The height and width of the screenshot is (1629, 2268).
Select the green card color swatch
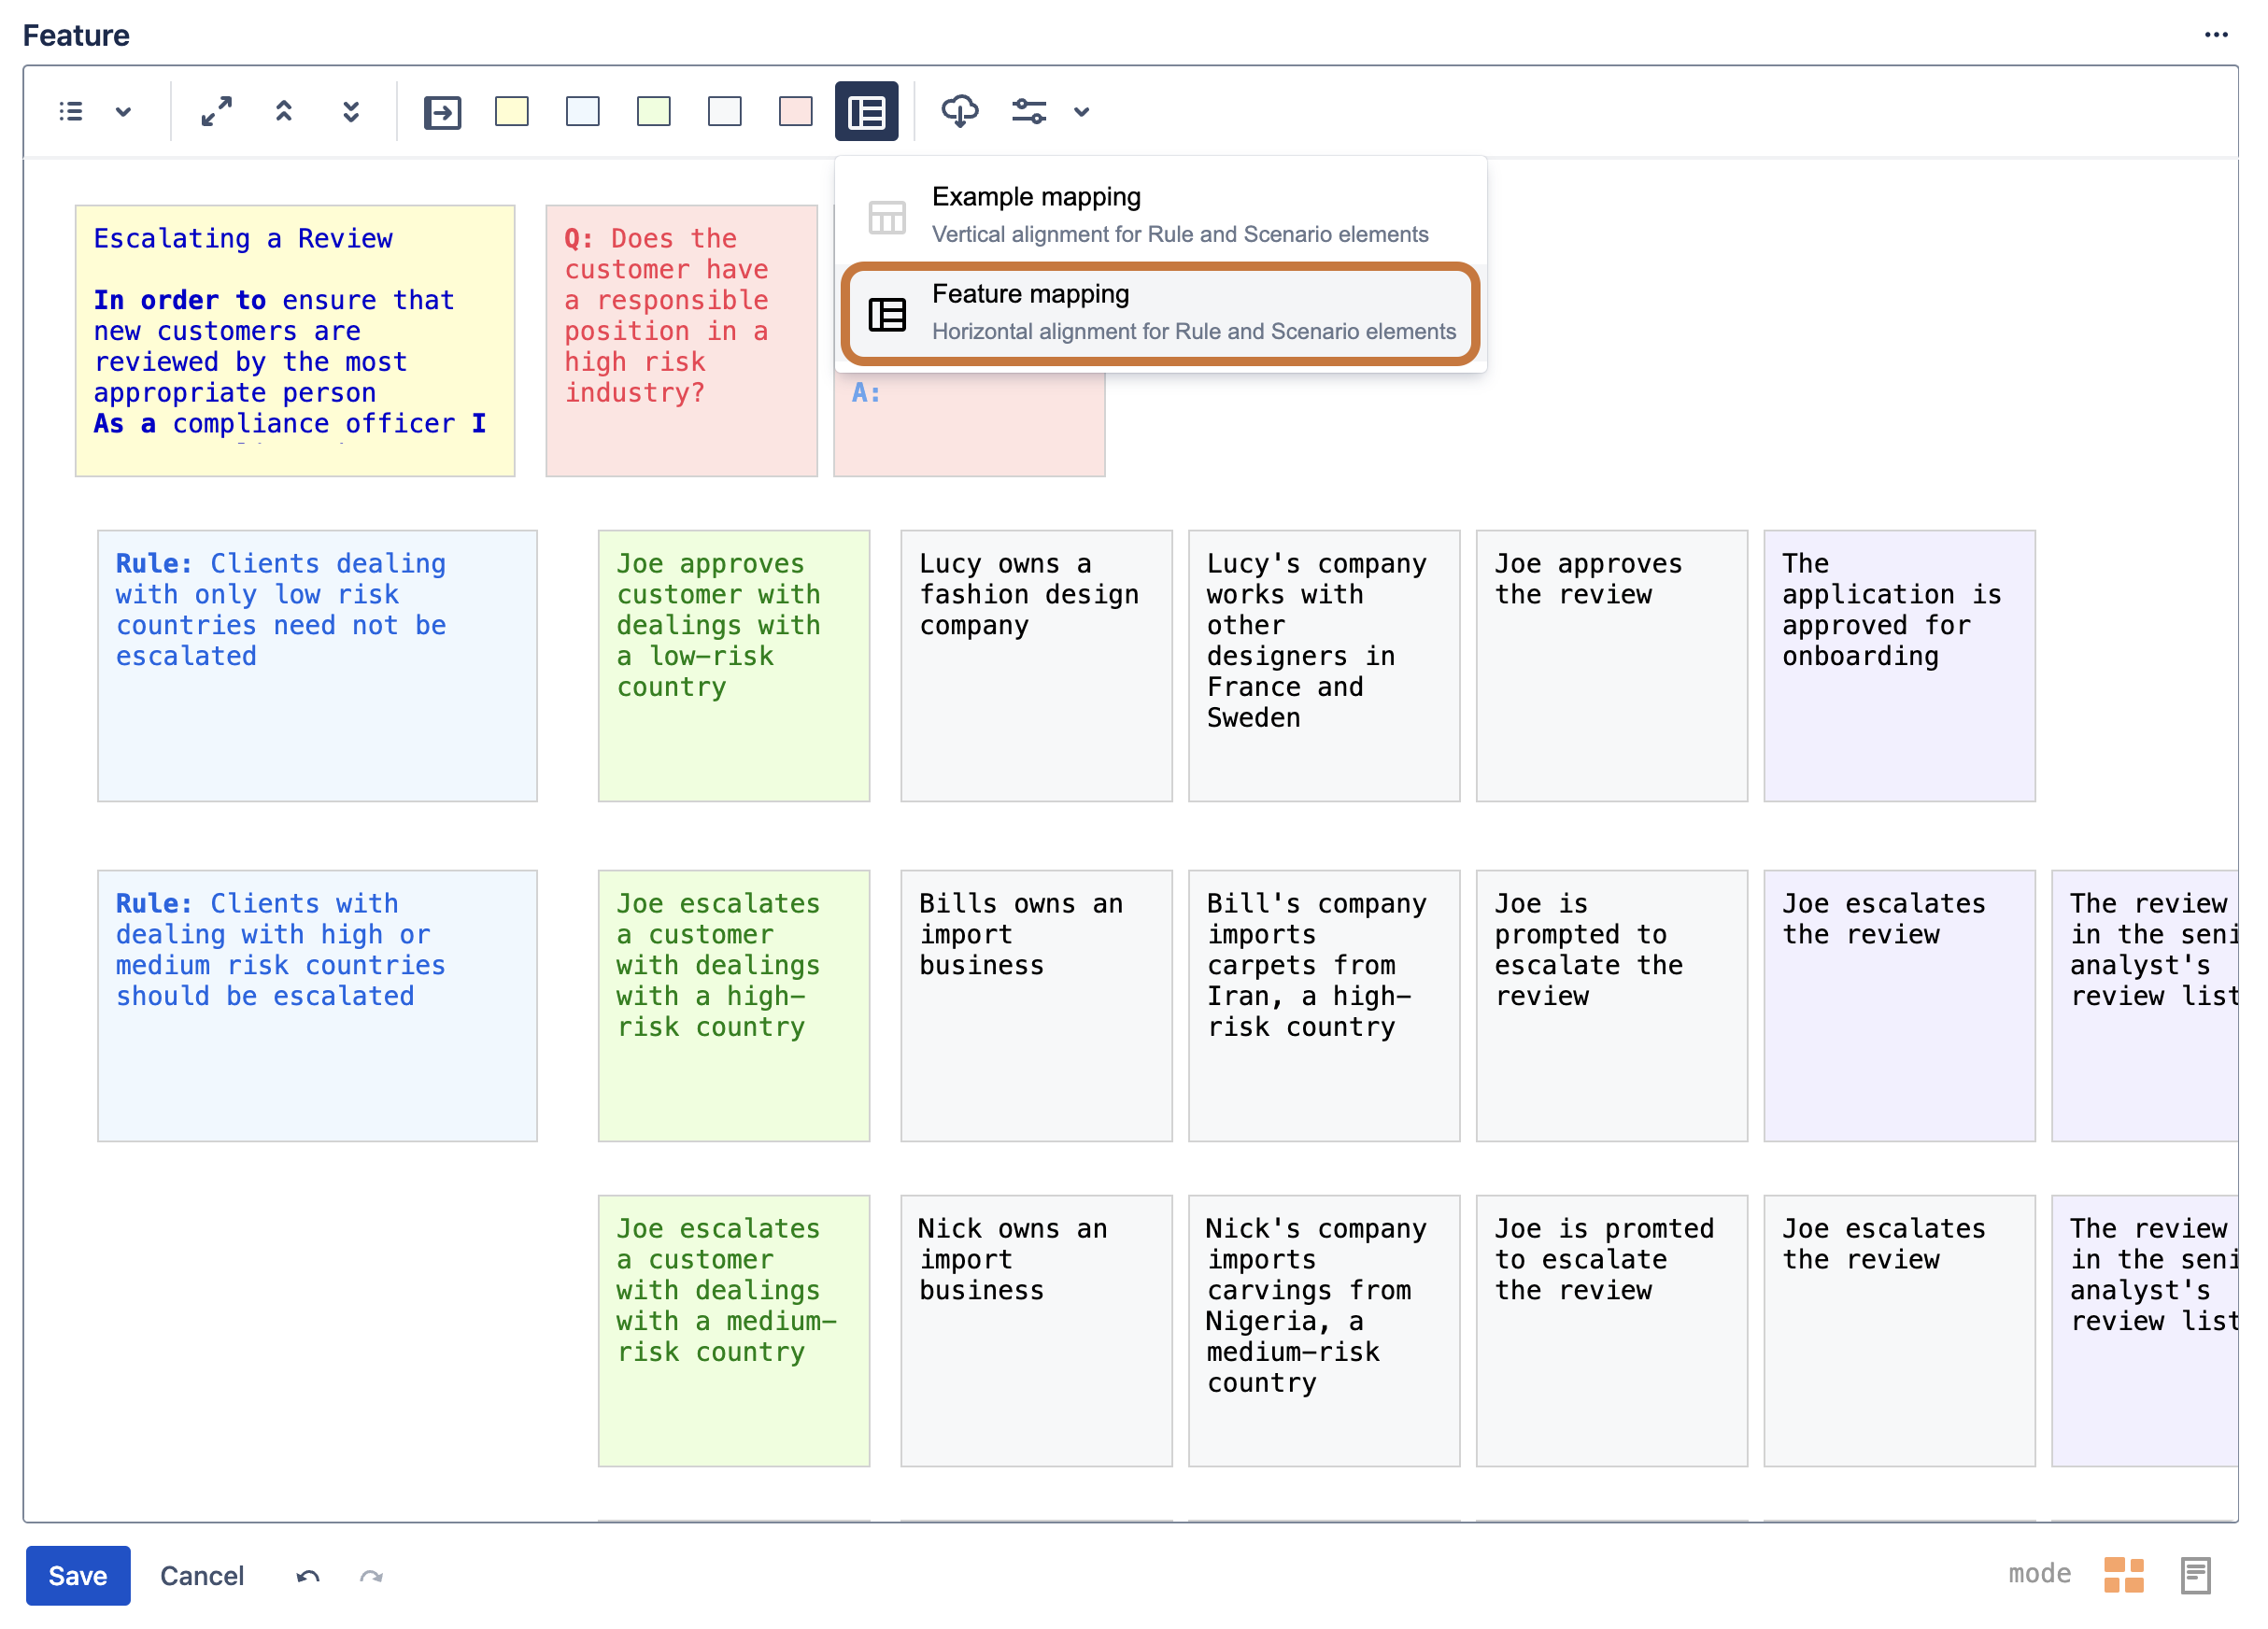[x=654, y=111]
